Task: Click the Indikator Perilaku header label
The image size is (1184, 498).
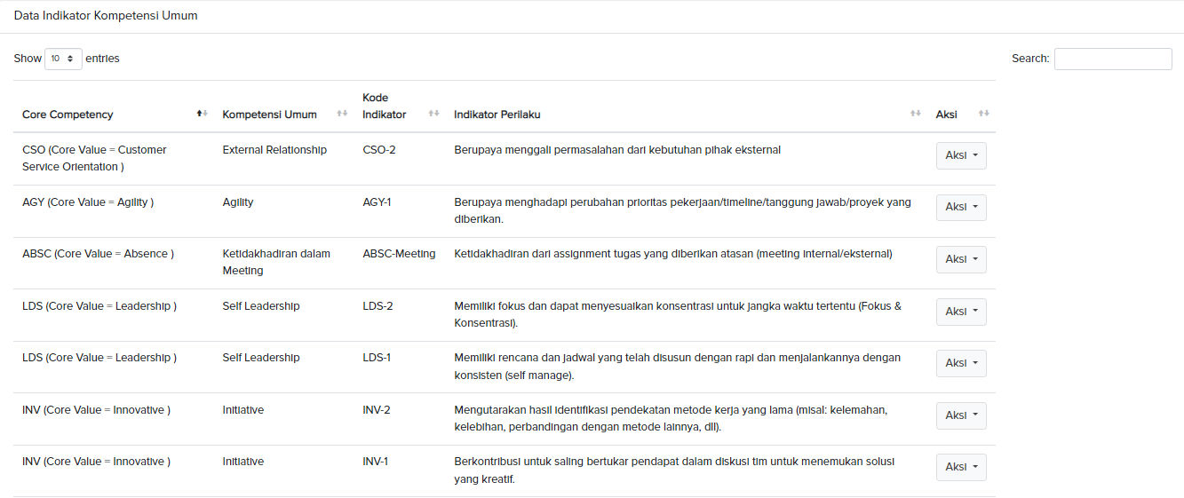Action: pyautogui.click(x=497, y=115)
